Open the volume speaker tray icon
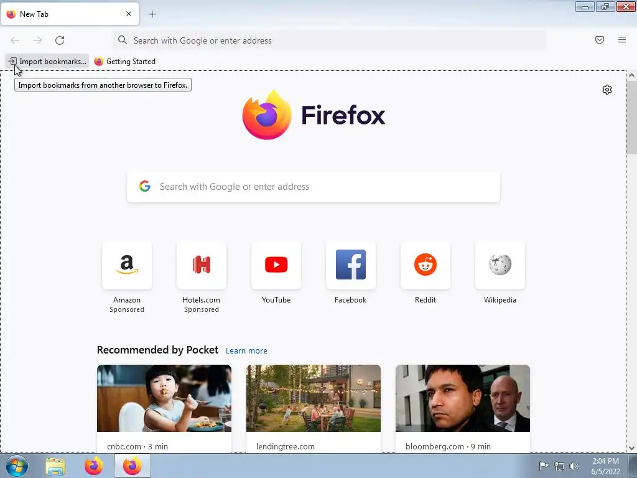 click(x=574, y=466)
